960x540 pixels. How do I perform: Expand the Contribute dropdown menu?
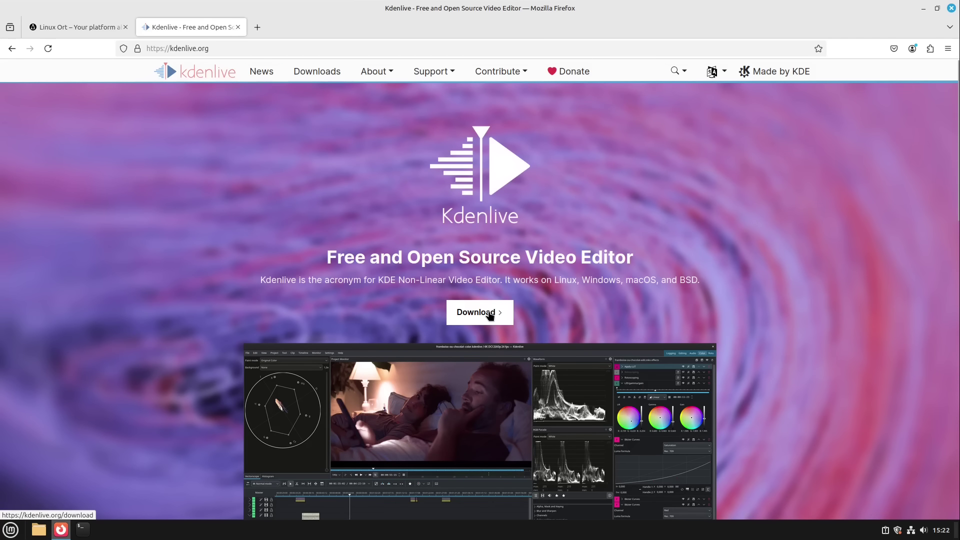500,71
